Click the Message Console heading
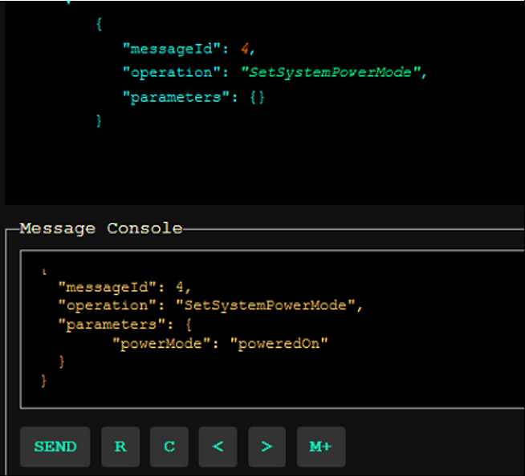 (x=101, y=229)
